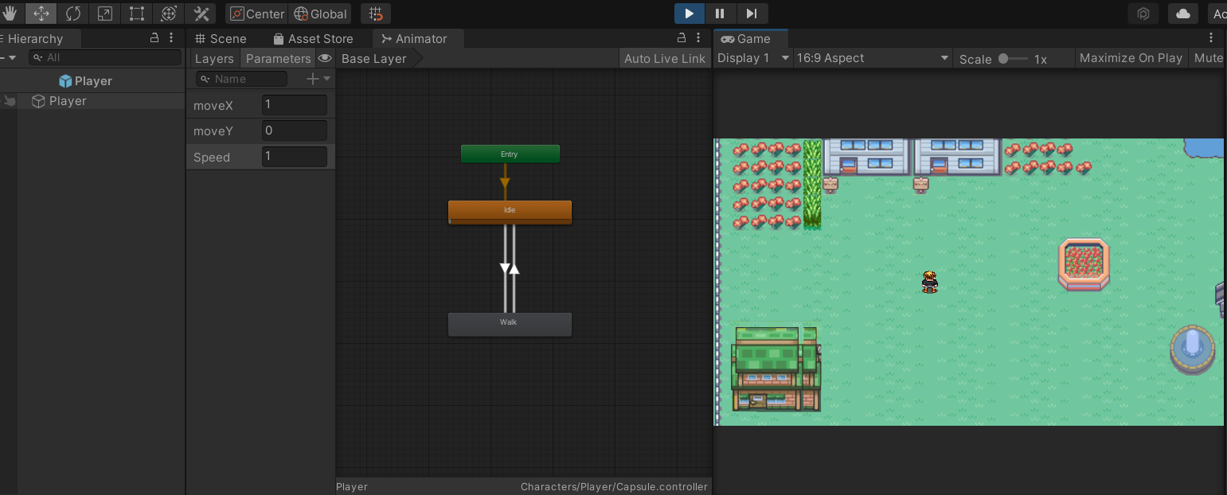1227x495 pixels.
Task: Open the Parameters tab in Animator
Action: tap(278, 58)
